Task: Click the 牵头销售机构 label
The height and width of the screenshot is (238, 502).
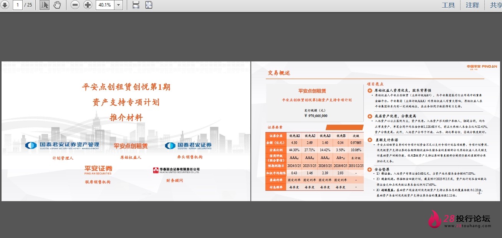Action: pos(190,157)
